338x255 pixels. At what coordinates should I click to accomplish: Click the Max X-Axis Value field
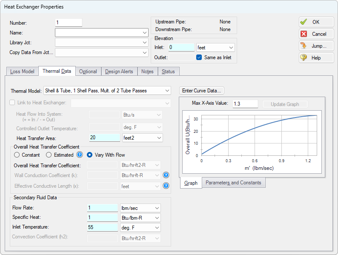(245, 104)
